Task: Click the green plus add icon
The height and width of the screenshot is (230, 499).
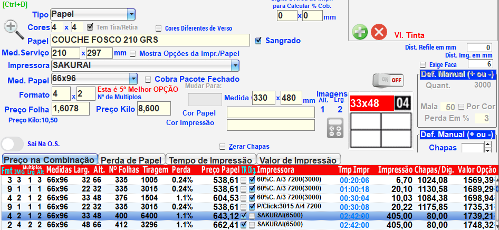Action: pyautogui.click(x=360, y=32)
